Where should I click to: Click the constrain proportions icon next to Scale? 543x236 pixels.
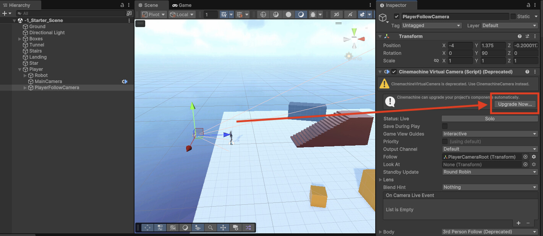[x=436, y=61]
